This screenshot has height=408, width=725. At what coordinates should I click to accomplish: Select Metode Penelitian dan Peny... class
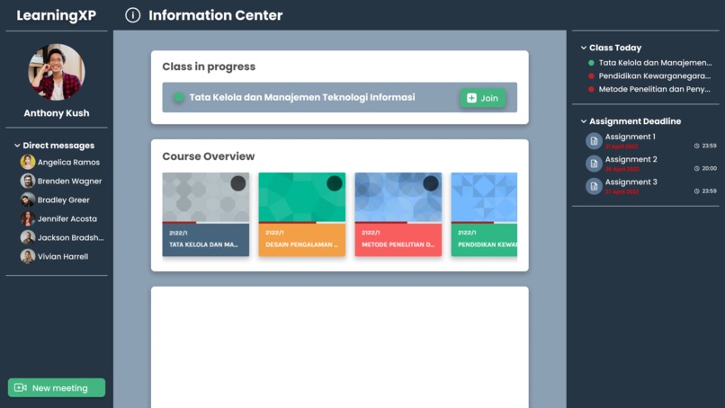tap(654, 89)
